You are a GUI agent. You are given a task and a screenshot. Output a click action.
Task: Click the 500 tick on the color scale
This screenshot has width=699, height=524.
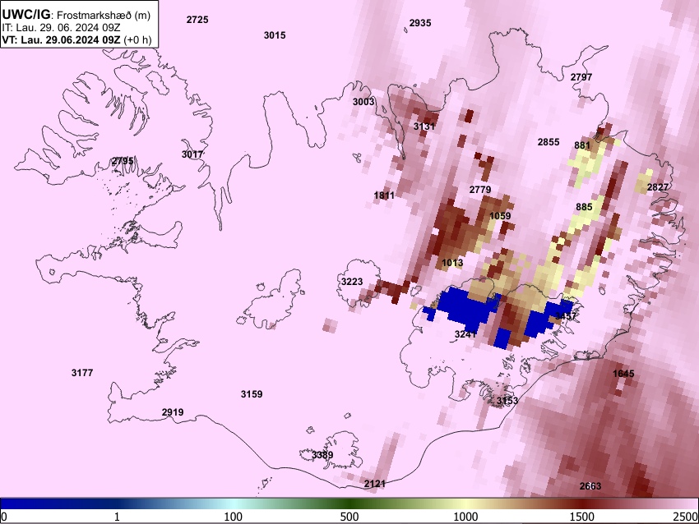349,517
